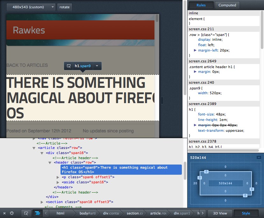Click the "text-transform: uppercase" declaration
264x218 pixels.
(x=221, y=130)
